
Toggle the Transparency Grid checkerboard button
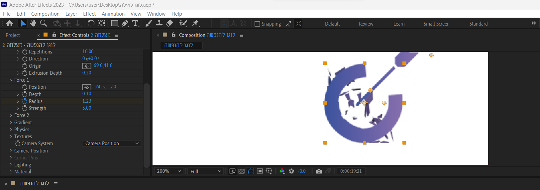coord(242,171)
